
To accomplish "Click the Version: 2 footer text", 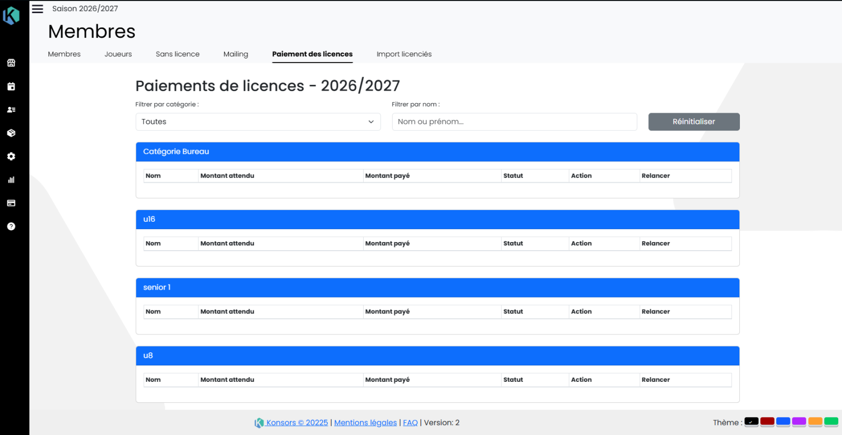I will pyautogui.click(x=442, y=422).
